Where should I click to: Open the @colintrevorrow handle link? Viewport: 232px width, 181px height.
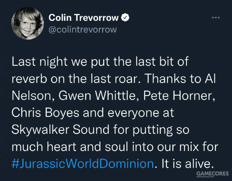click(83, 29)
